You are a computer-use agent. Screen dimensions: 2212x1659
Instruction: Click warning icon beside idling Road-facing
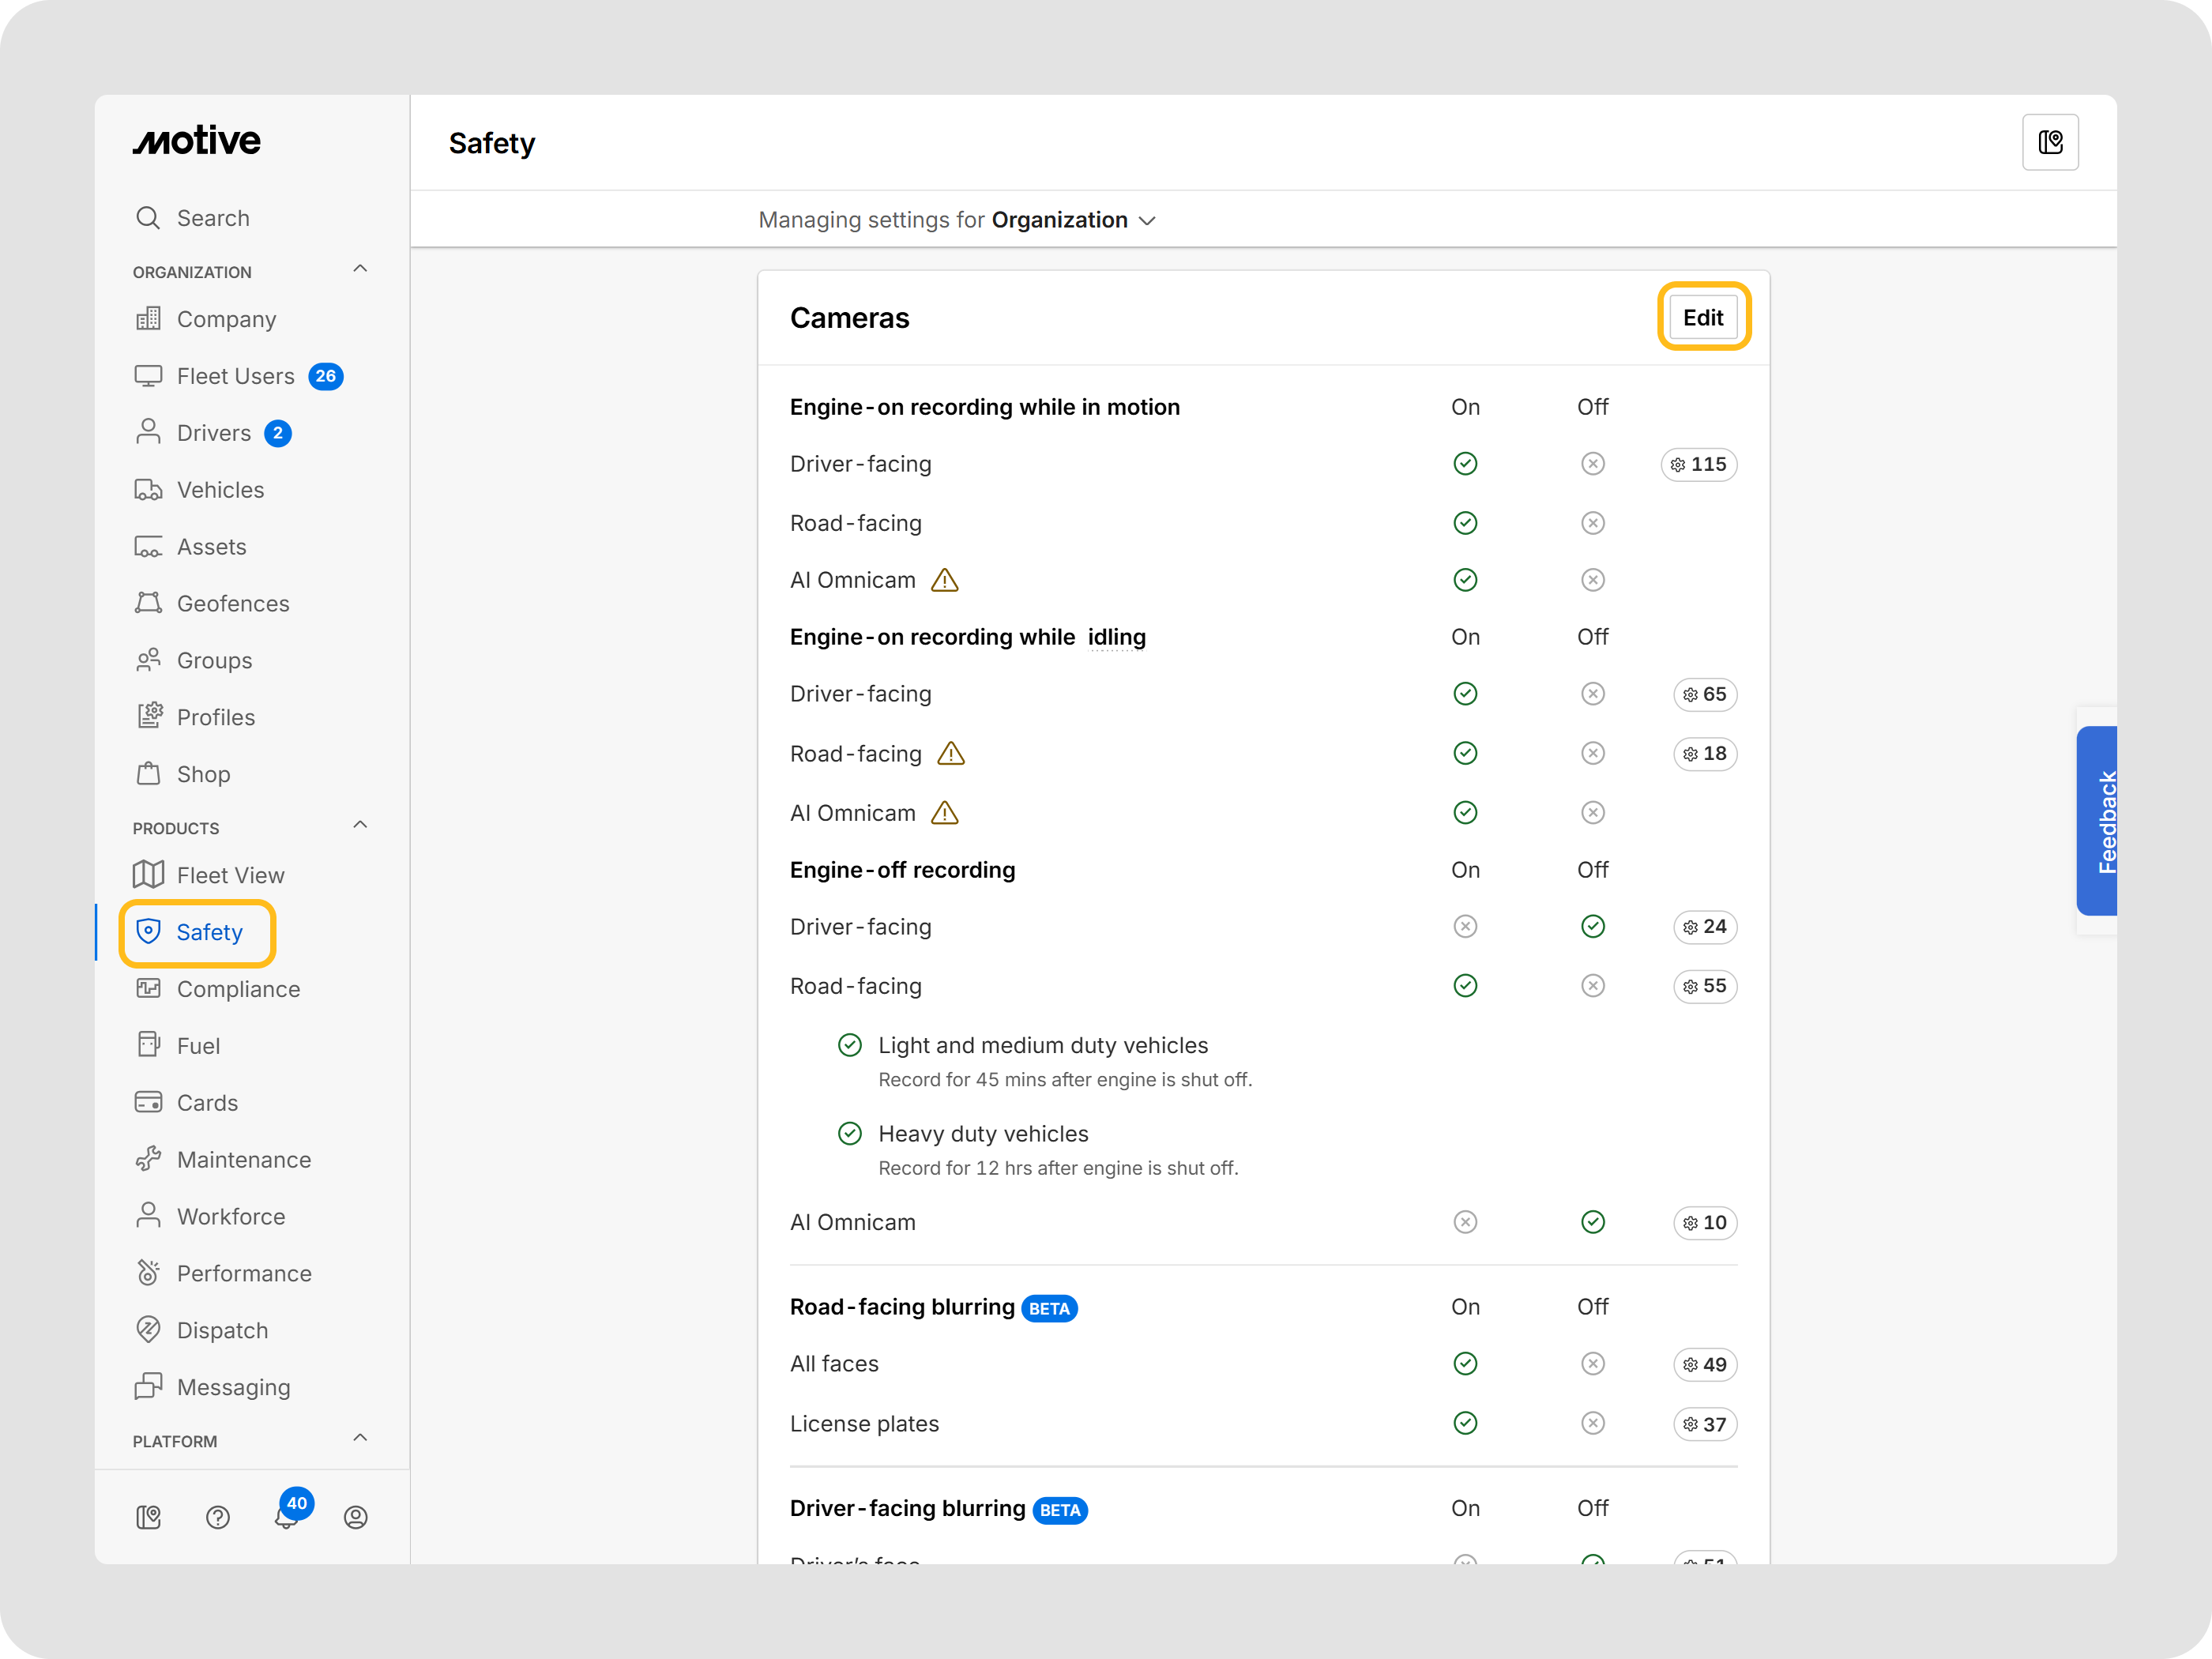tap(951, 753)
